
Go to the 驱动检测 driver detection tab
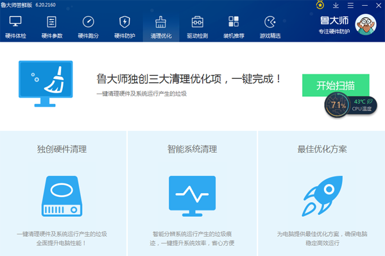(x=197, y=28)
